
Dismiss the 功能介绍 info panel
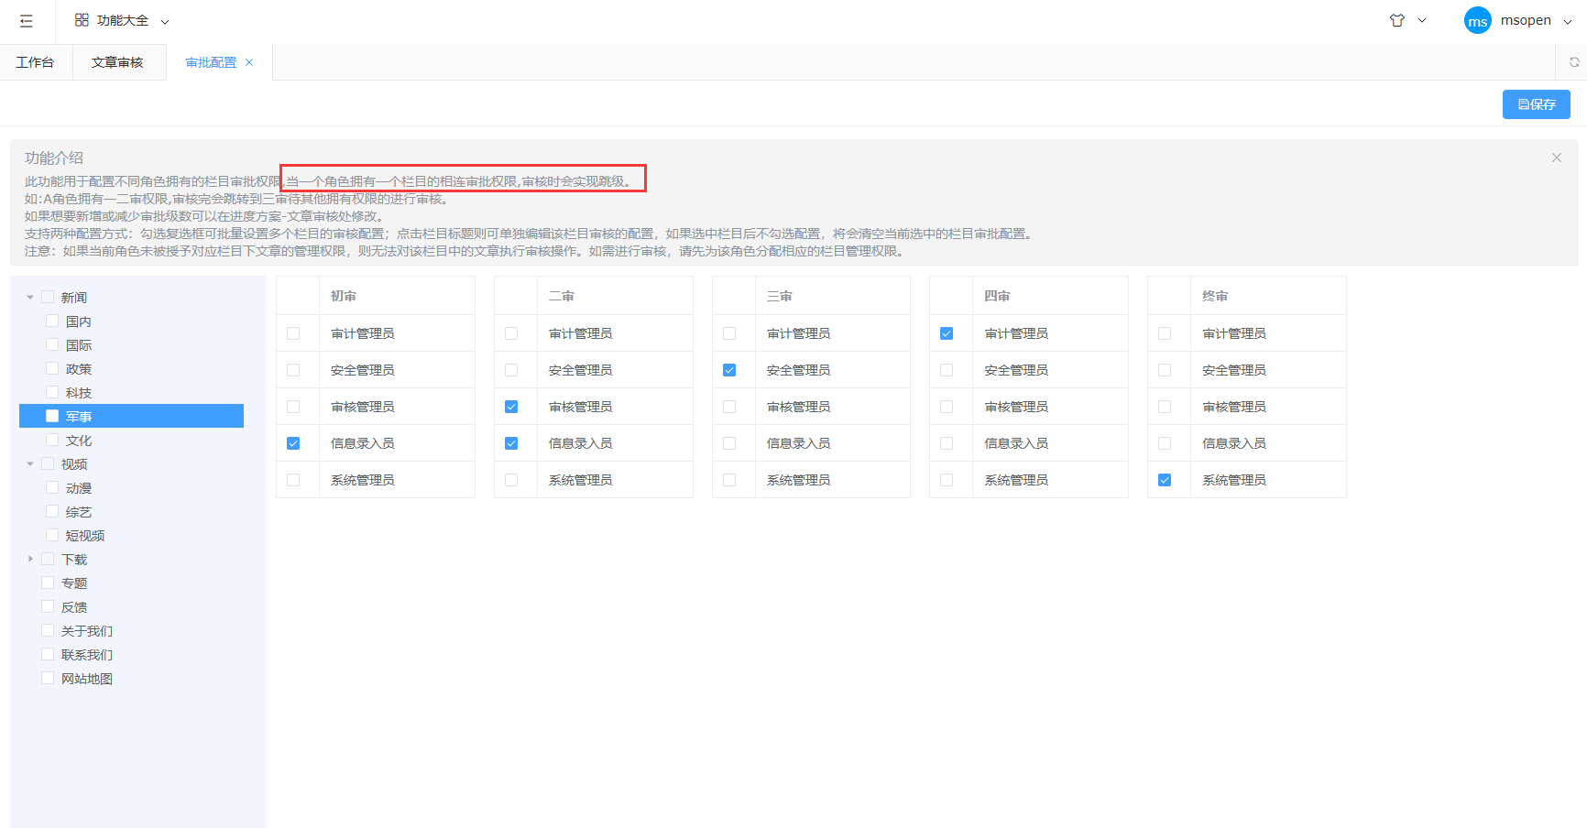pos(1556,158)
